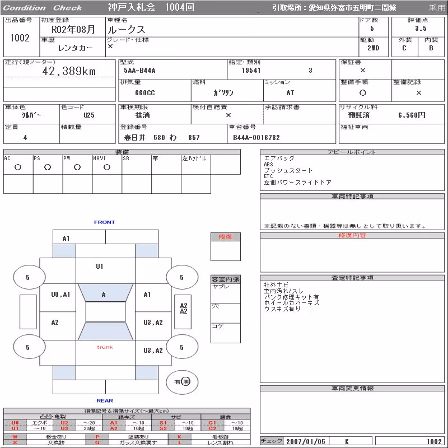Viewport: 448px width, 448px height.
Task: Click the チェック date field 2007/01/05
Action: [306, 441]
